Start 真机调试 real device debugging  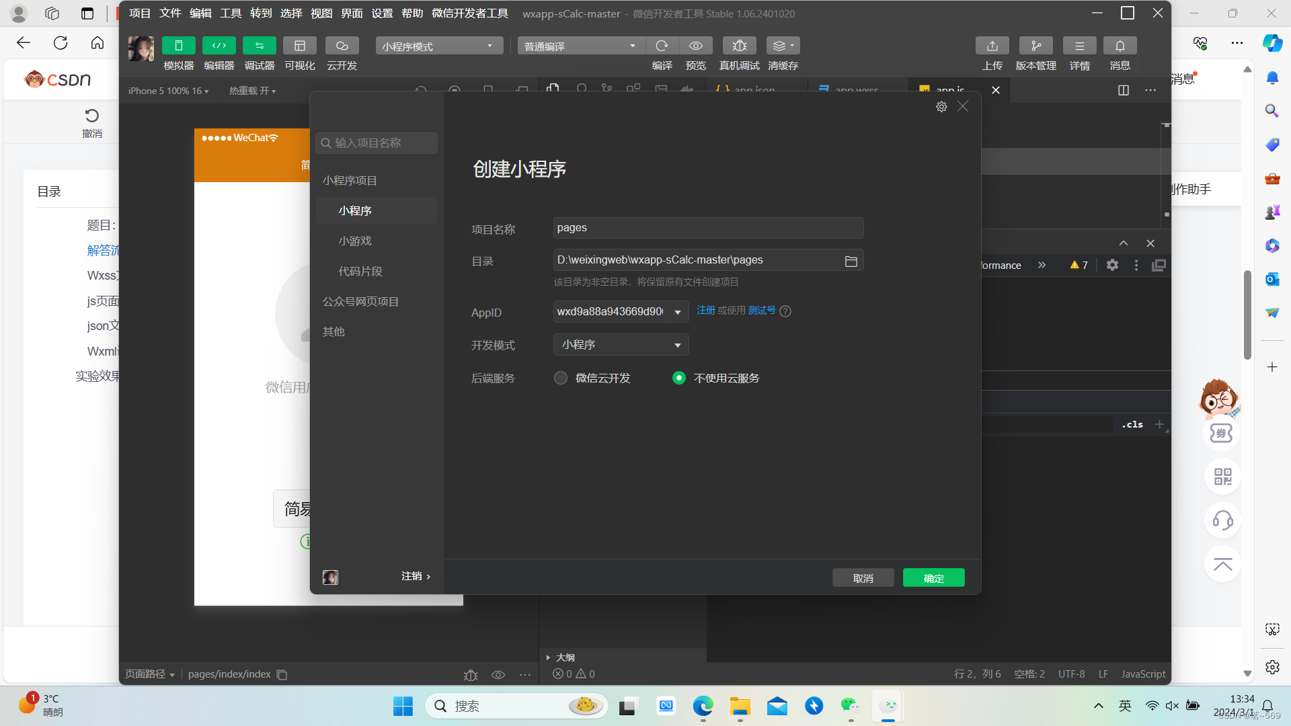pos(739,46)
